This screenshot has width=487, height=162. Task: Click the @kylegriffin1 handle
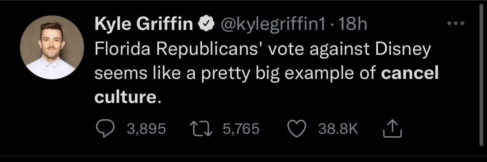(x=272, y=24)
